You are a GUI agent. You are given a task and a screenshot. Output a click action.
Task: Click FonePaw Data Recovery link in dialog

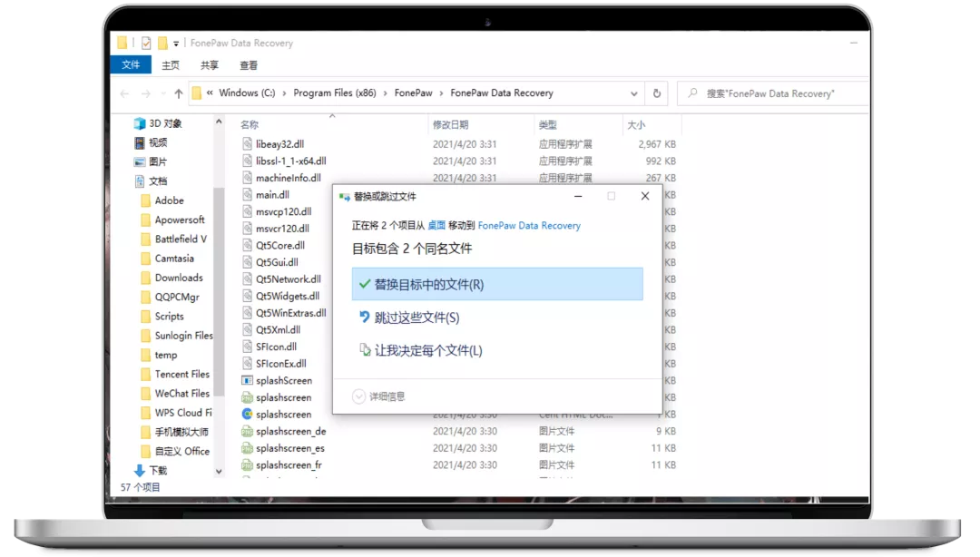529,226
